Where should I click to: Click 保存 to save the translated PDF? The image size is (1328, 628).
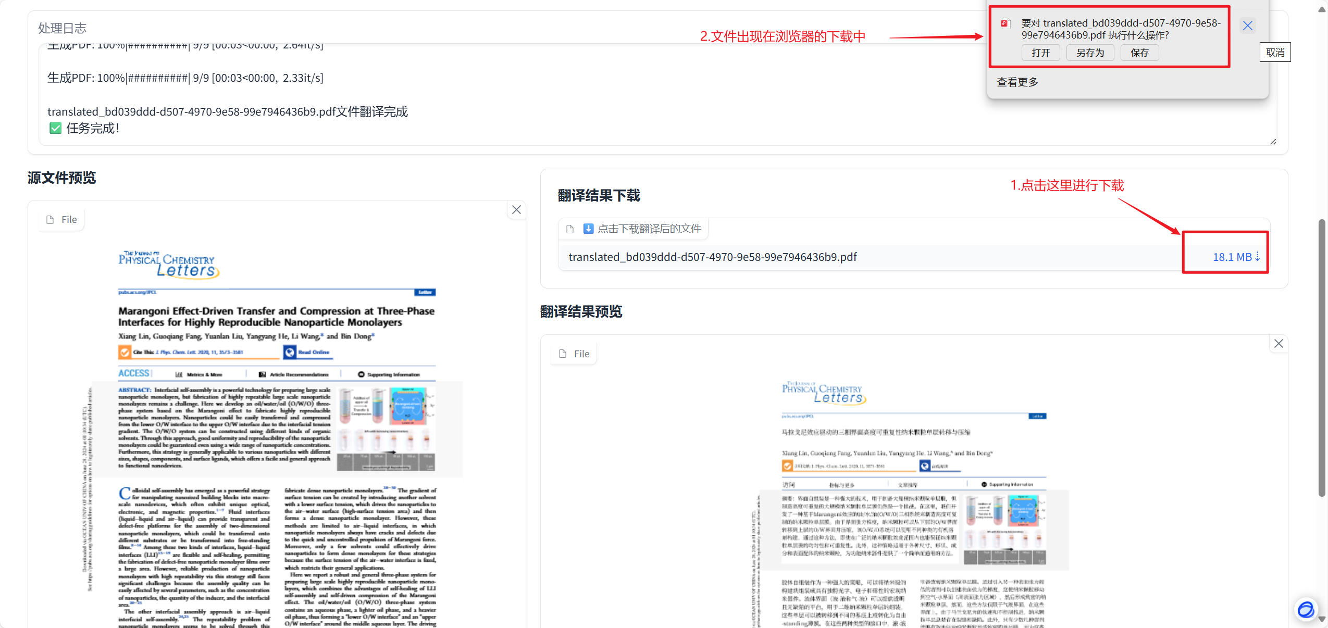(1139, 53)
